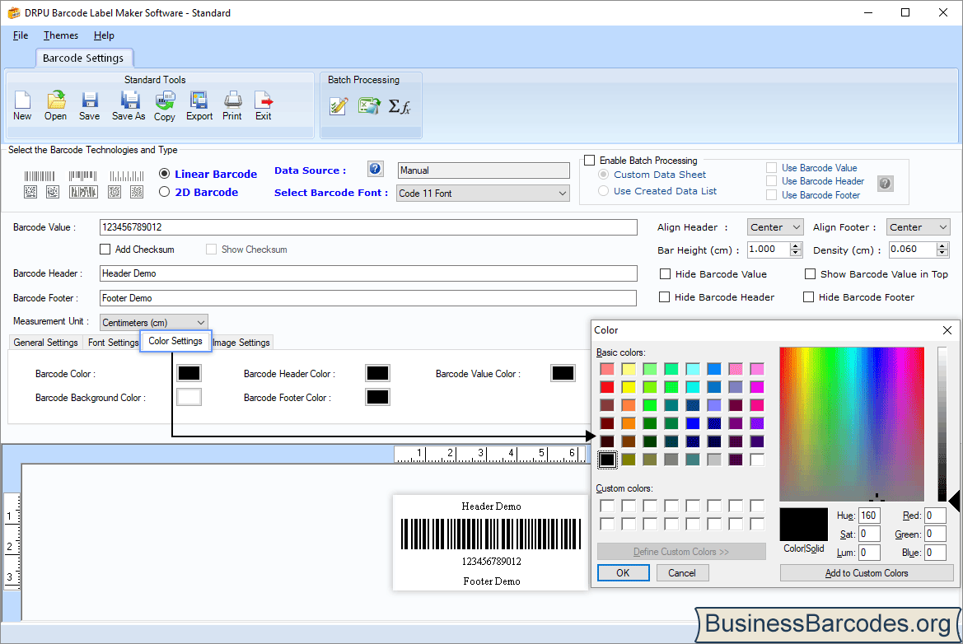Switch to the Font Settings tab
The image size is (963, 644).
point(112,342)
